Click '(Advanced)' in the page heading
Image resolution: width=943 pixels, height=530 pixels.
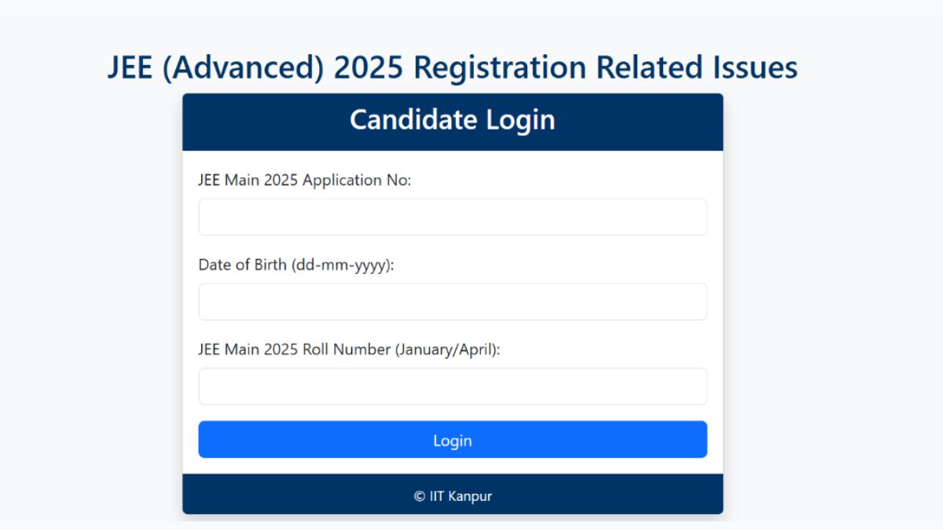(244, 68)
